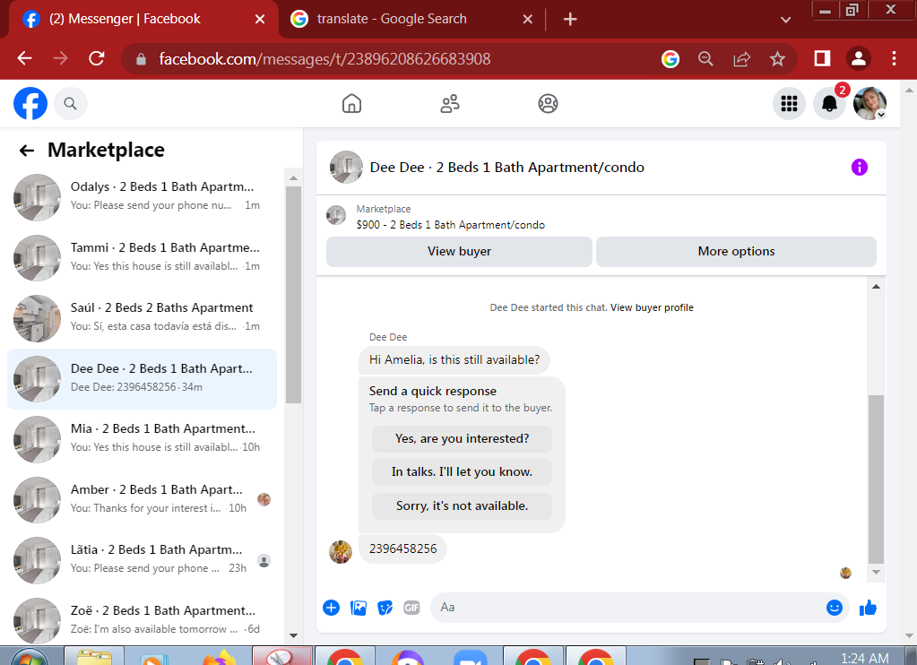
Task: Click the Facebook search magnifier icon
Action: (x=71, y=104)
